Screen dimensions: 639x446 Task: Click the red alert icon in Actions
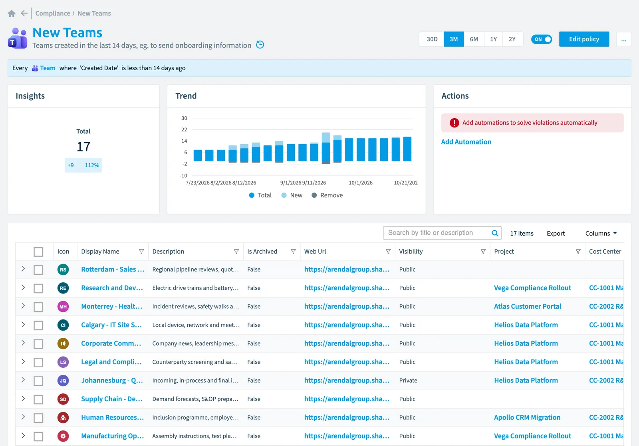click(x=454, y=123)
